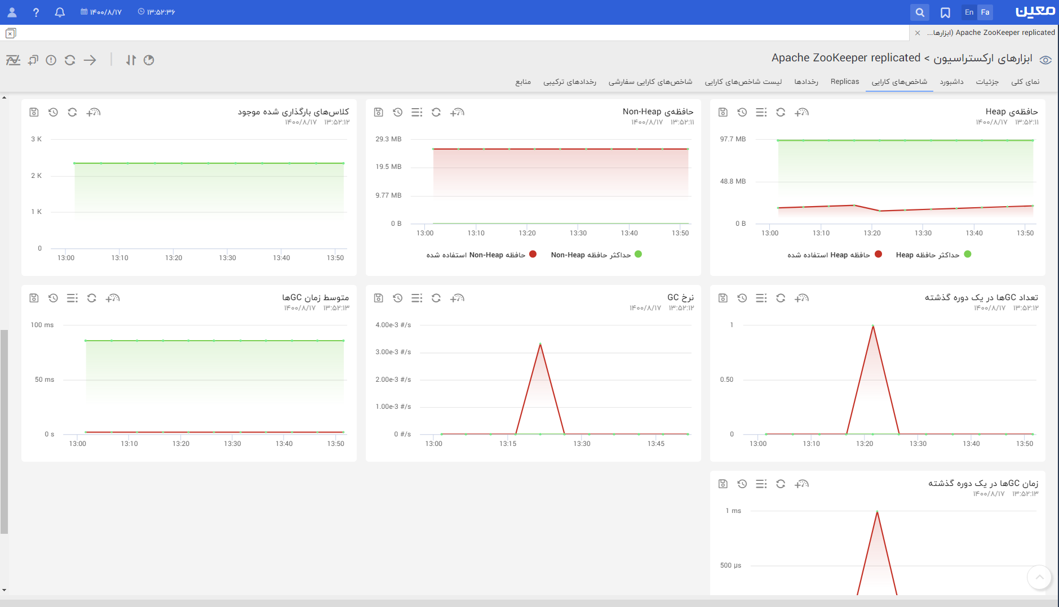This screenshot has width=1059, height=607.
Task: Click the alert exclamation toolbar icon
Action: (x=51, y=60)
